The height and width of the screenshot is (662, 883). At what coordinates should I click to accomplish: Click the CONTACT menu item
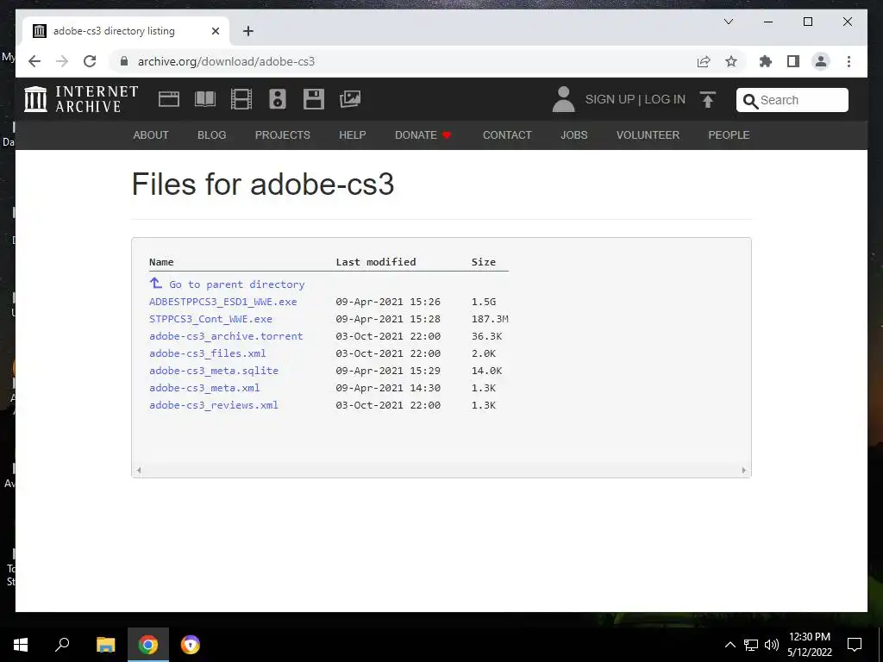pyautogui.click(x=507, y=135)
